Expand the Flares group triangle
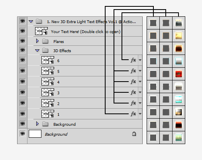The height and width of the screenshot is (160, 202). (x=37, y=41)
